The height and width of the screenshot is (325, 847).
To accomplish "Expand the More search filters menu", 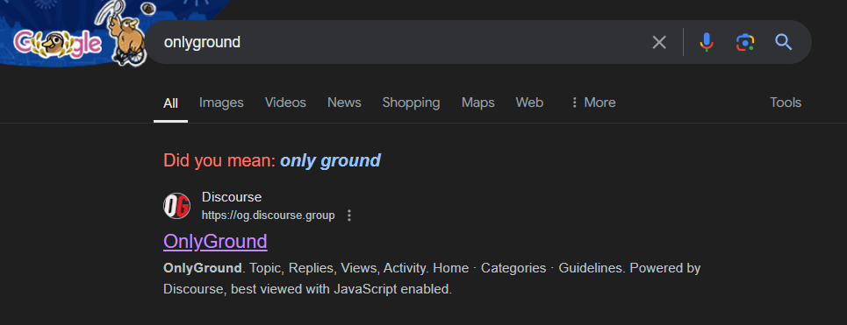I will (592, 102).
